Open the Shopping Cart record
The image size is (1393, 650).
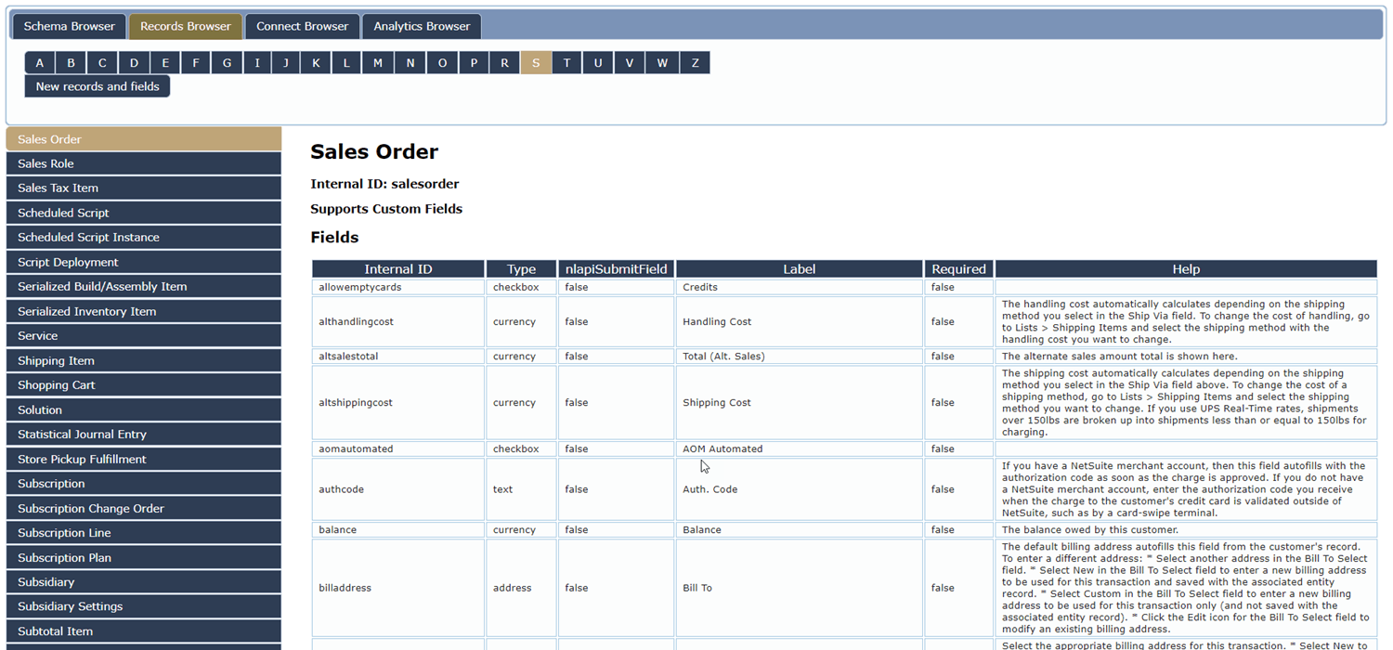click(x=144, y=384)
